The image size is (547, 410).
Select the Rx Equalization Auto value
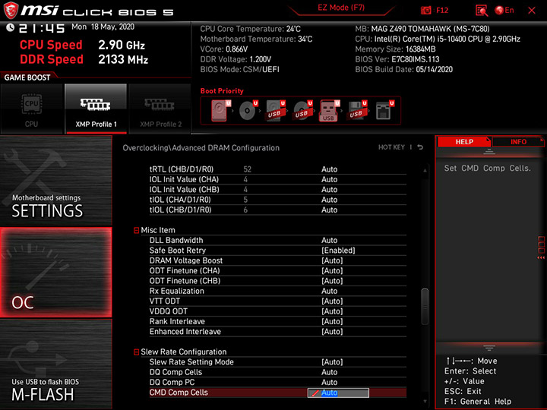(329, 291)
